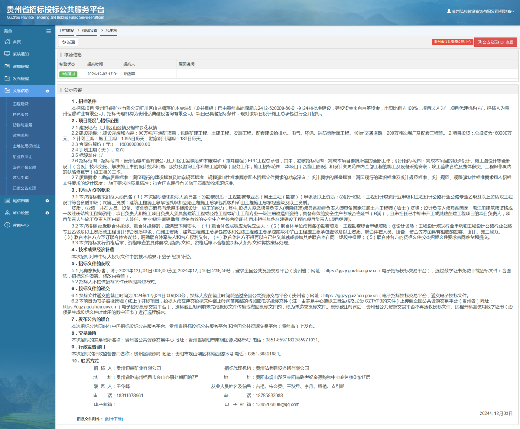Open 公告公示PDF查看 button

point(496,42)
